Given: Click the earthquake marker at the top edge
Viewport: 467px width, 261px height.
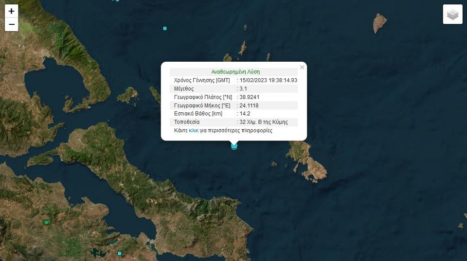Looking at the screenshot, I should (115, 0).
